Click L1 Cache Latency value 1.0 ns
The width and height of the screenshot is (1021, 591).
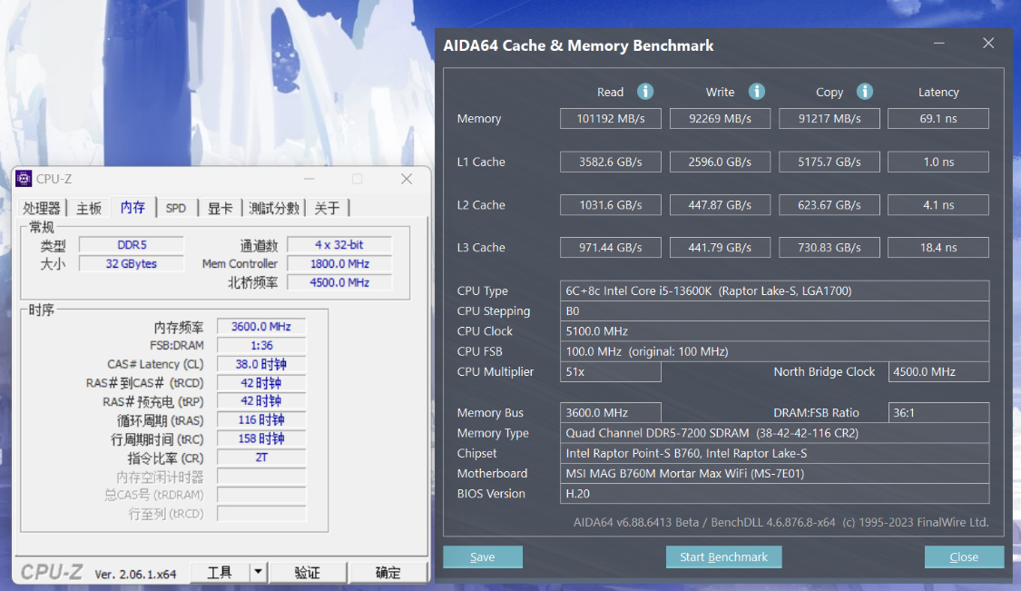(938, 162)
